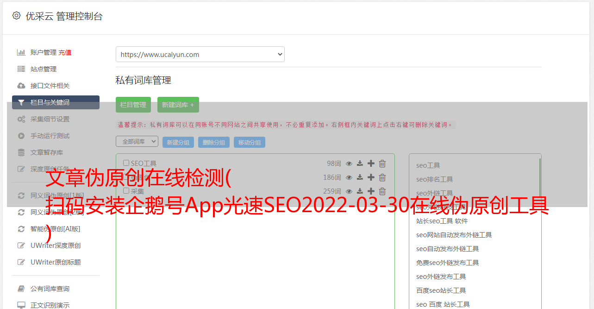The image size is (594, 309).
Task: Tick the 采集 checkbox
Action: click(x=126, y=191)
